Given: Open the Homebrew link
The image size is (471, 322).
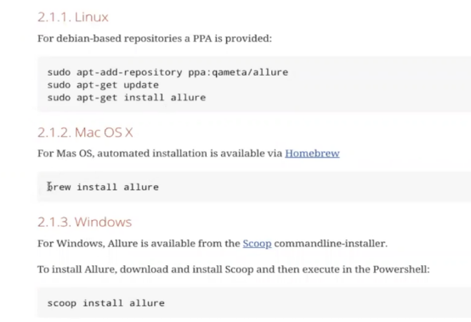Looking at the screenshot, I should [x=312, y=153].
